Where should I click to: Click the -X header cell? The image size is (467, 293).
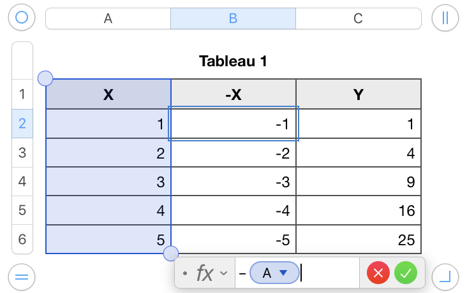[233, 95]
